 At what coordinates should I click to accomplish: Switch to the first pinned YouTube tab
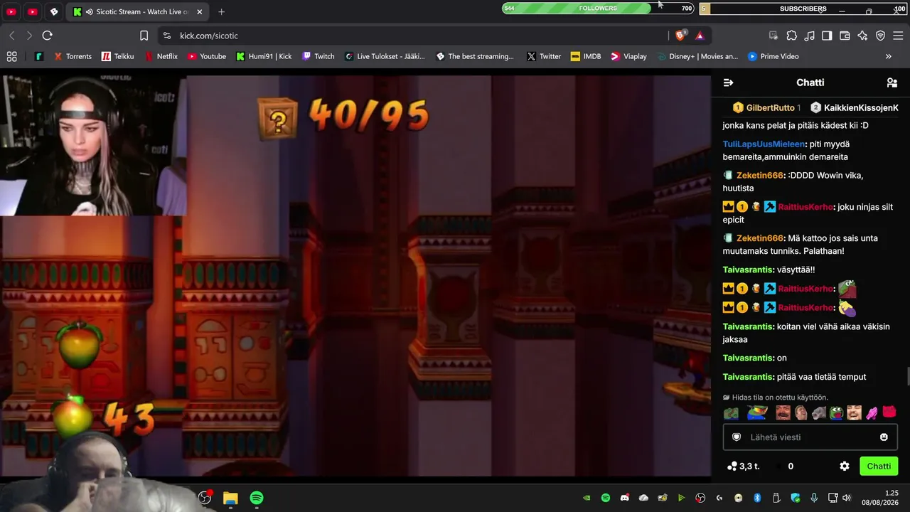tap(11, 12)
